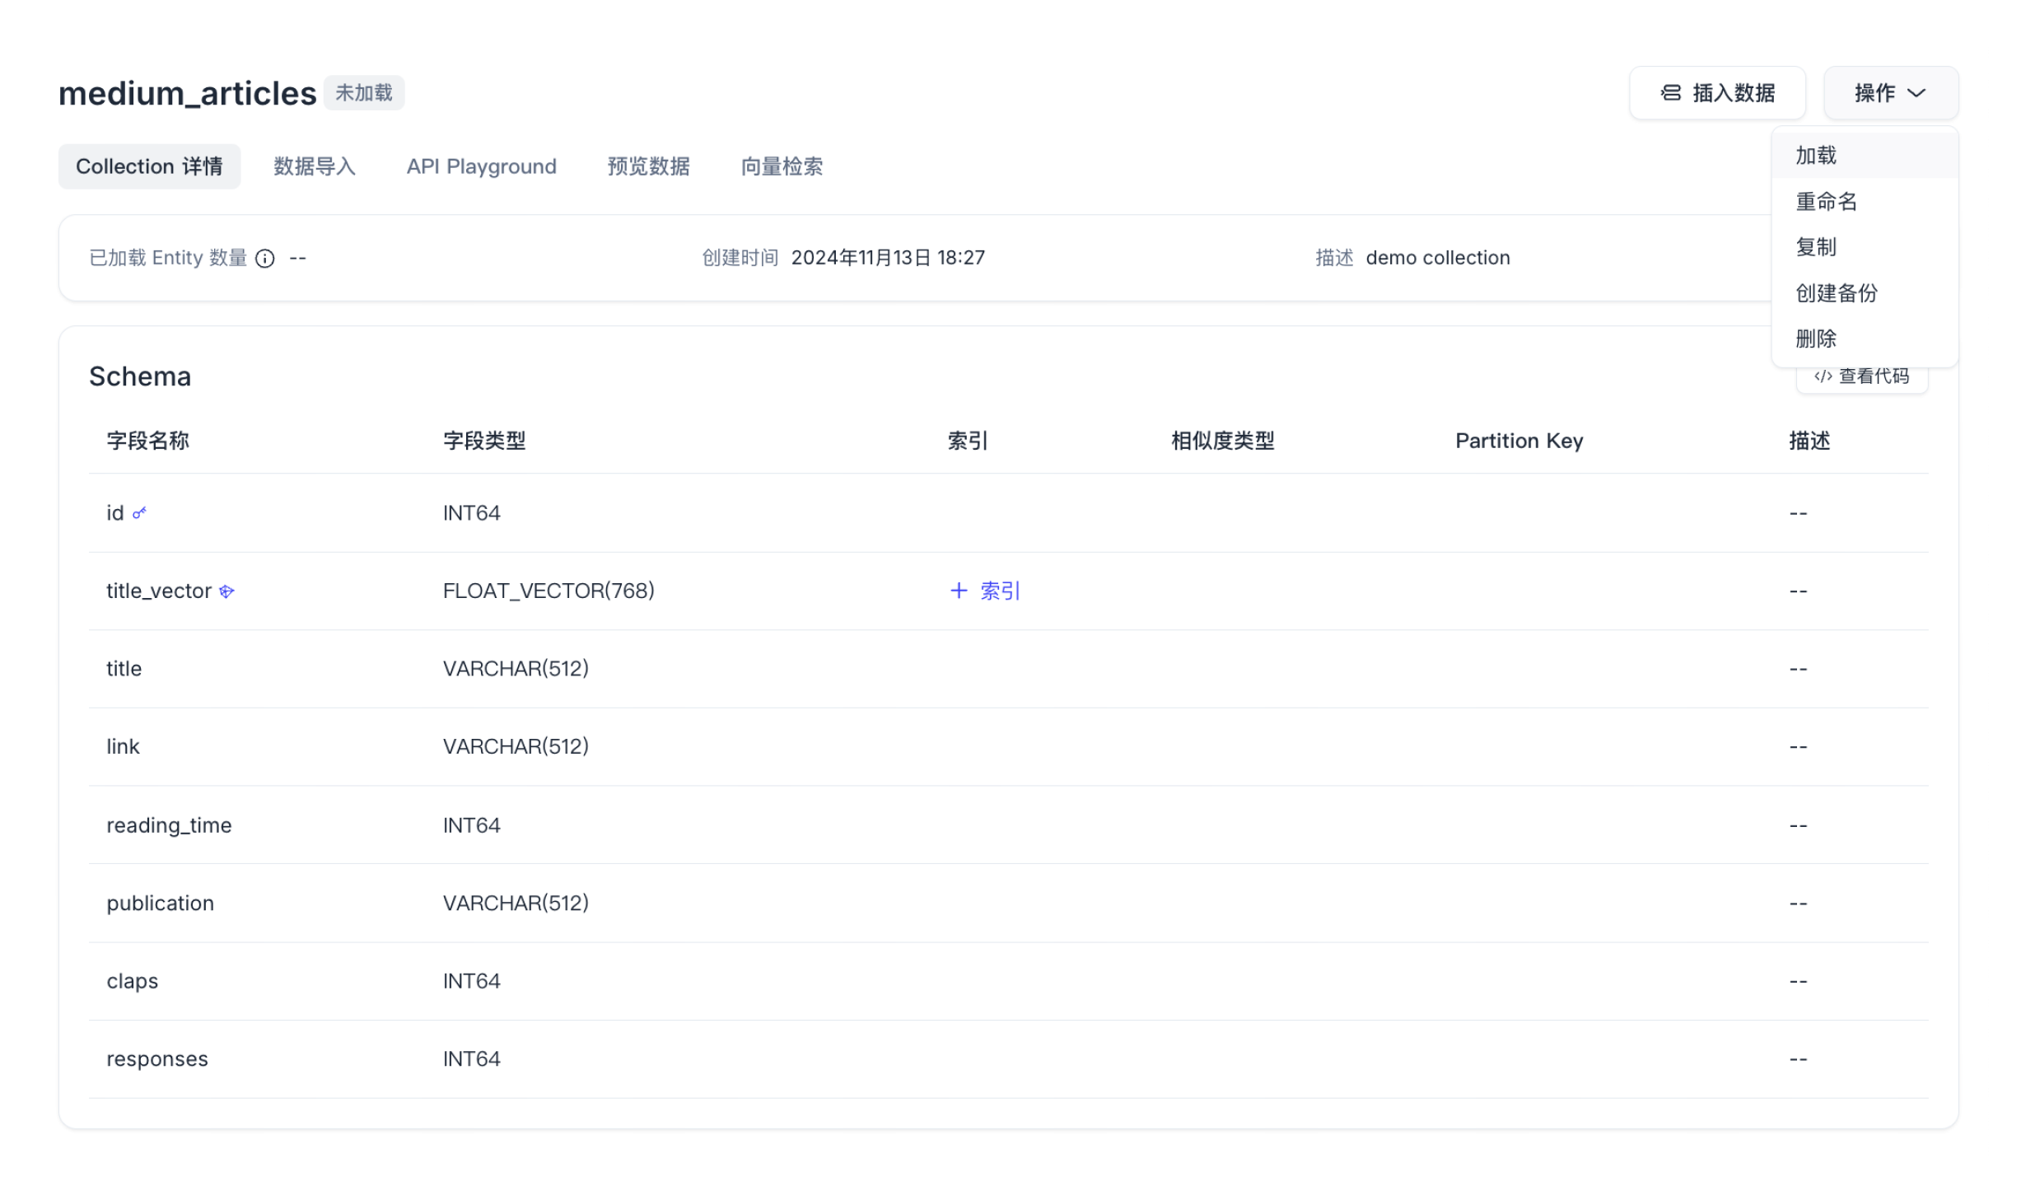Viewport: 2026px width, 1196px height.
Task: Select 复制 from the dropdown menu
Action: 1865,247
